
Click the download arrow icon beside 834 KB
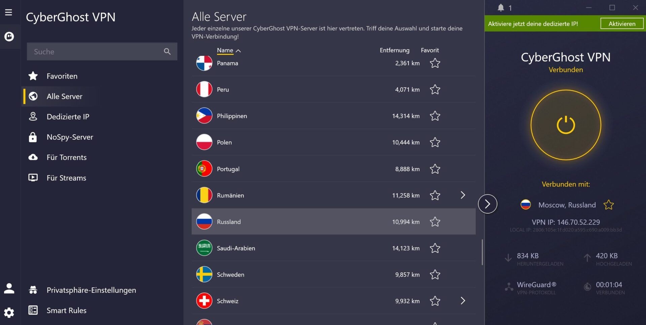click(508, 258)
